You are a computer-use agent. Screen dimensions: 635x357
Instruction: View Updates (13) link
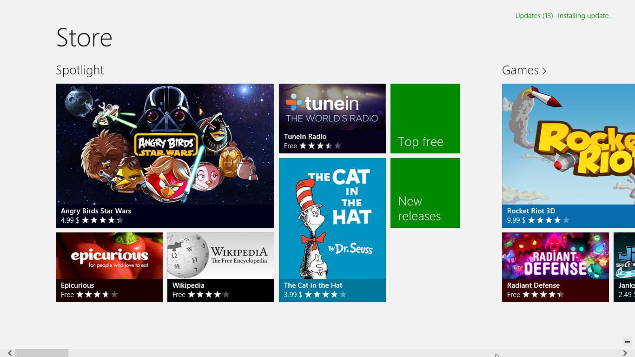[x=534, y=16]
